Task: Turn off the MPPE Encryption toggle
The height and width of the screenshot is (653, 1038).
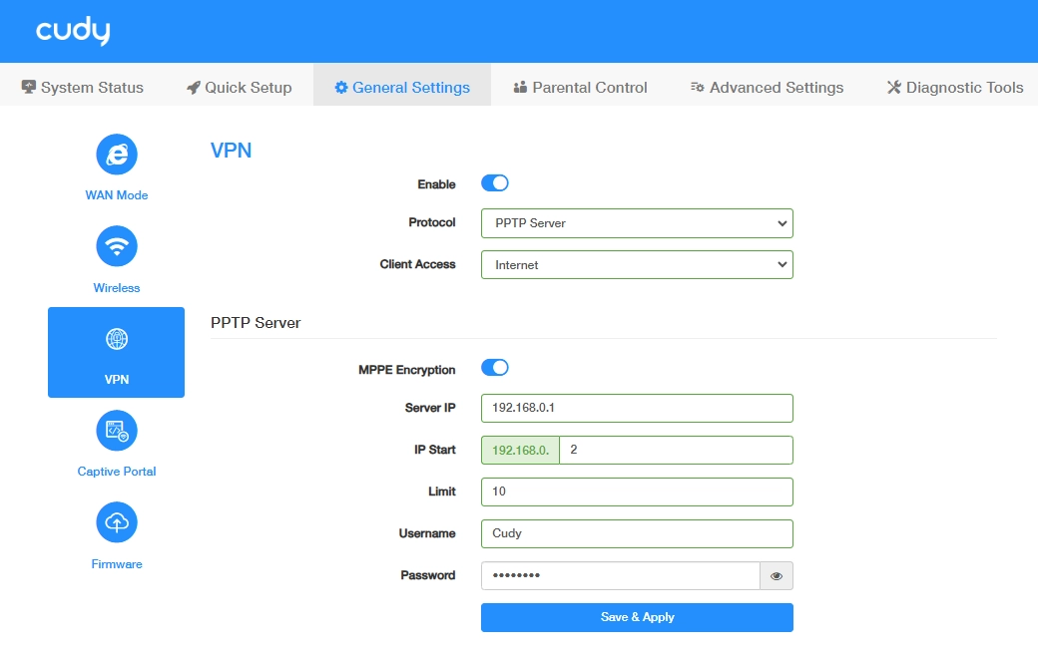Action: [495, 368]
